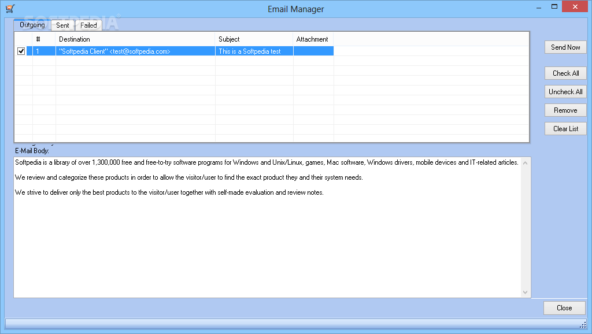Close the Email Manager using Close button
The height and width of the screenshot is (334, 592).
point(564,308)
